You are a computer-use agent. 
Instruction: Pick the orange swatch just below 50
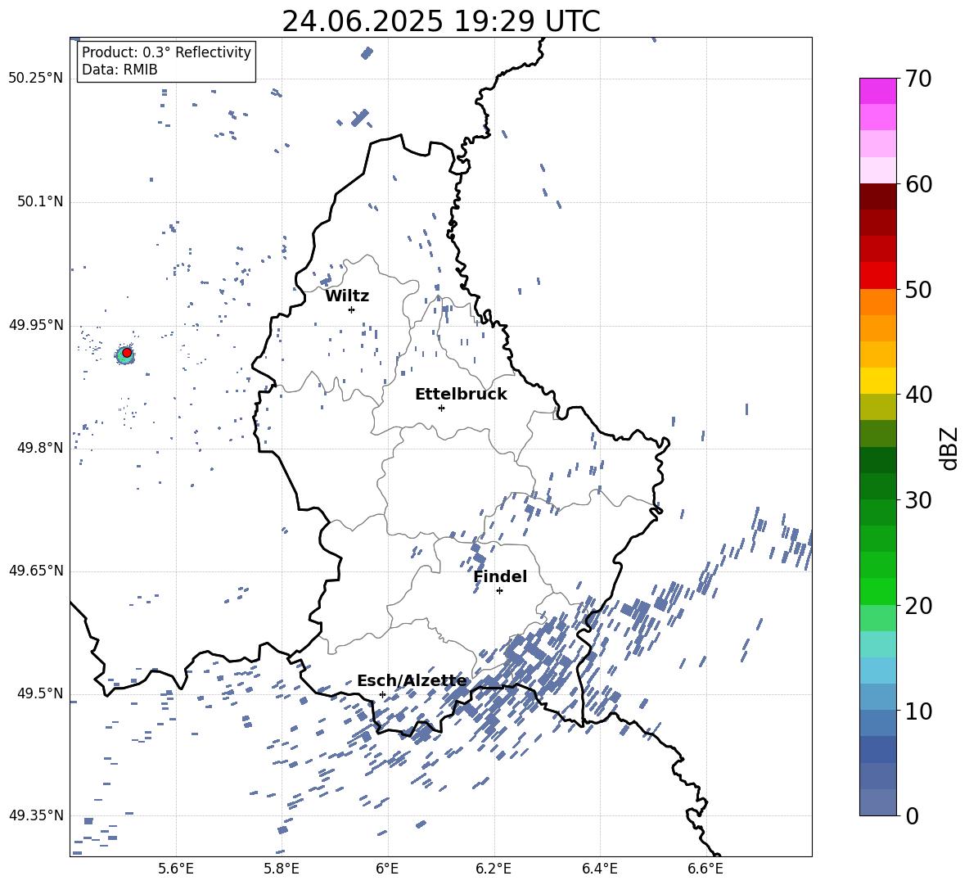click(x=877, y=302)
